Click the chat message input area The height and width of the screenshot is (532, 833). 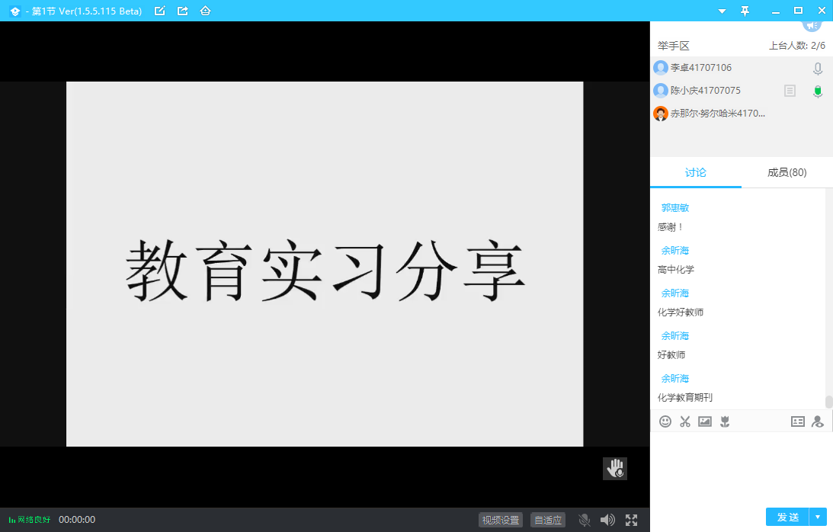[739, 466]
